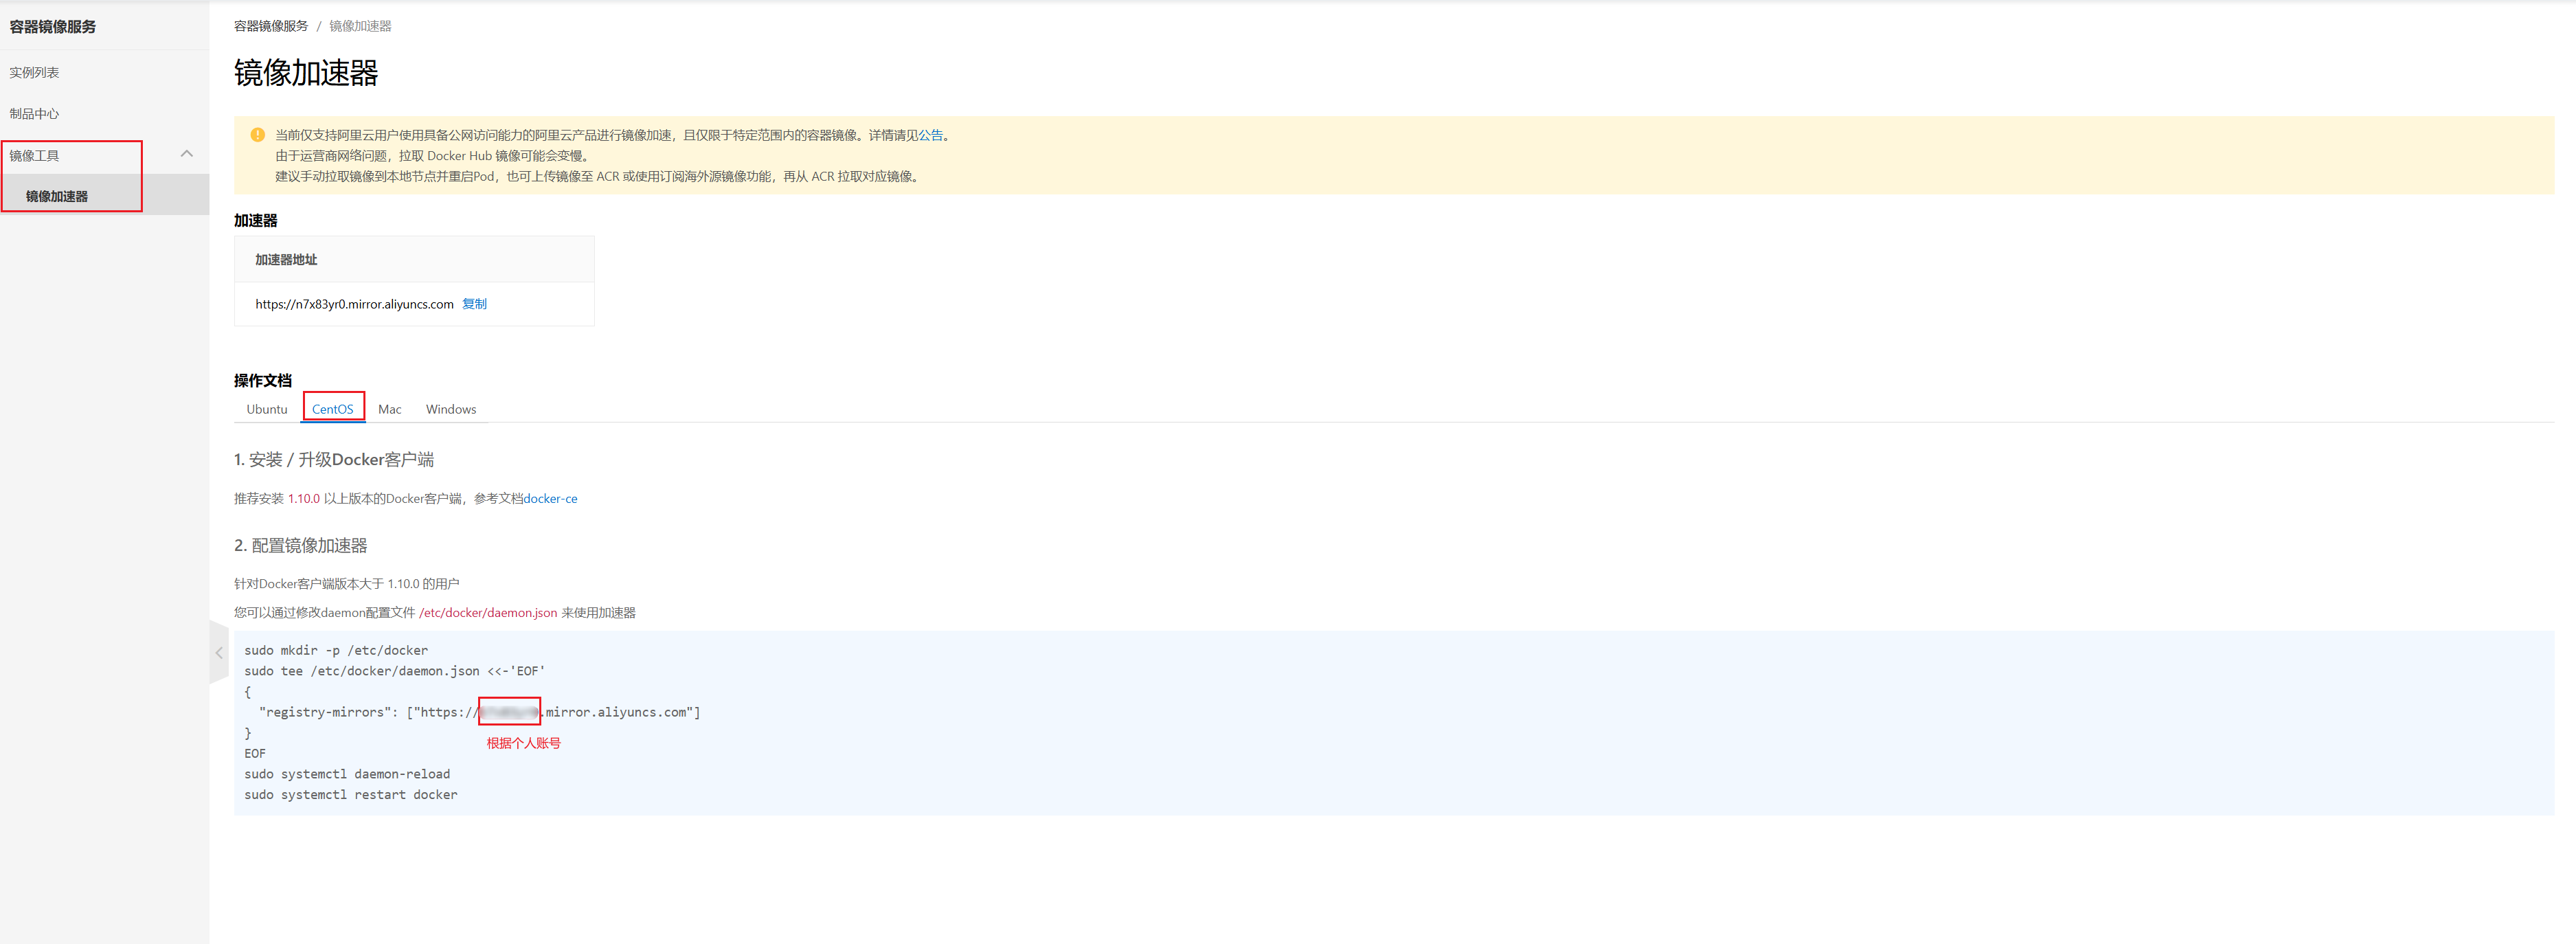Switch to the Windows tab

pyautogui.click(x=450, y=409)
